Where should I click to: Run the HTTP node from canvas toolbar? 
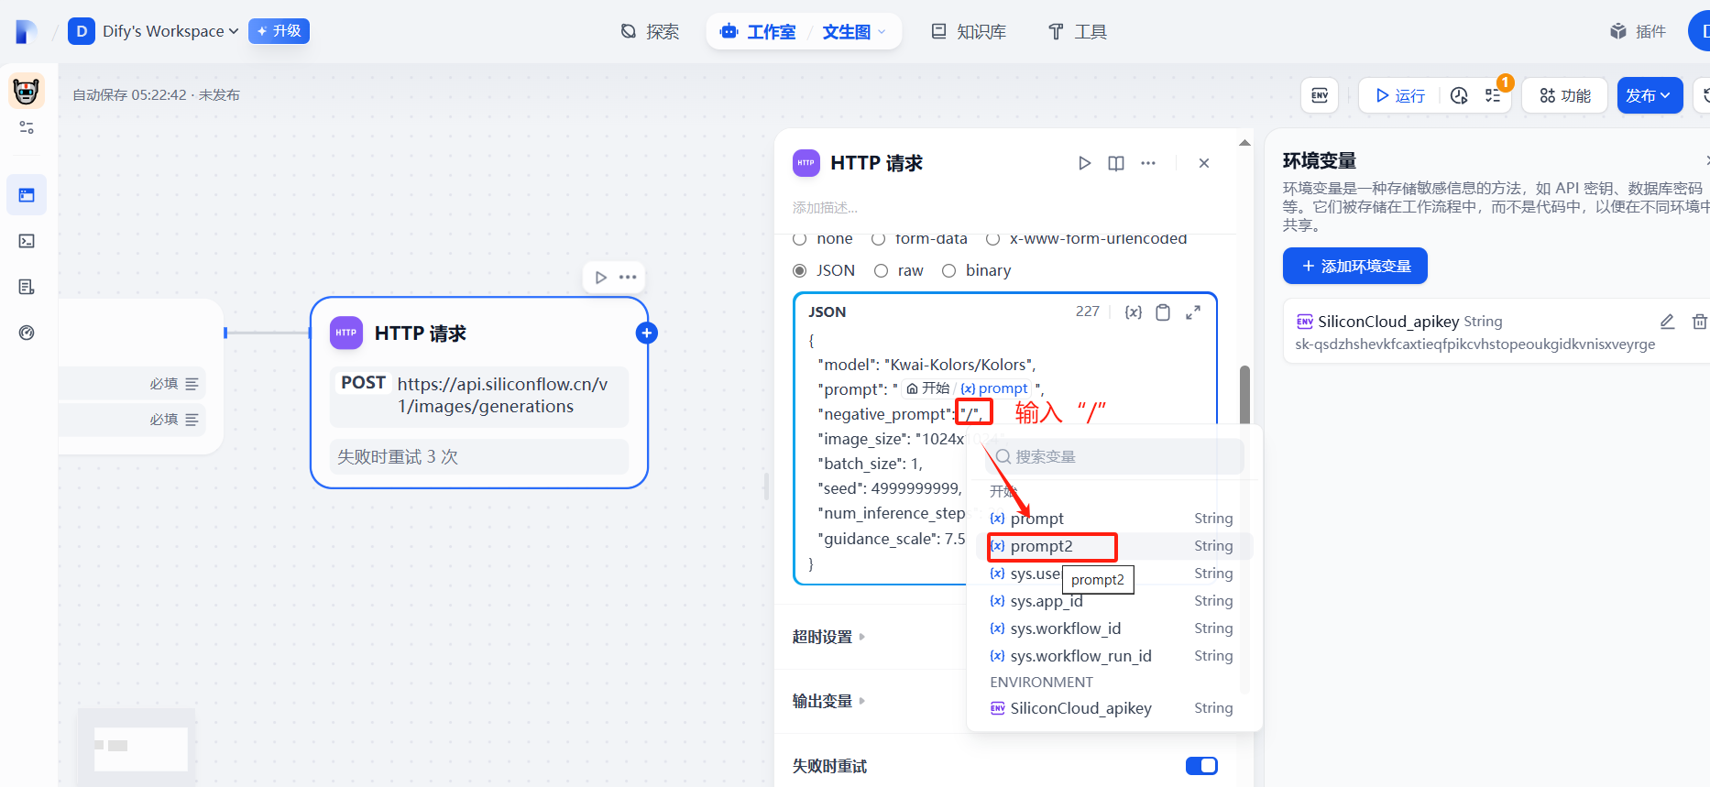pyautogui.click(x=600, y=278)
